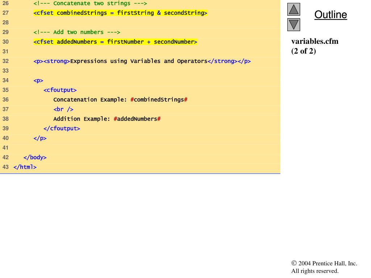371x278 pixels.
Task: Click the 'Add two numbers' comment line
Action: click(77, 32)
